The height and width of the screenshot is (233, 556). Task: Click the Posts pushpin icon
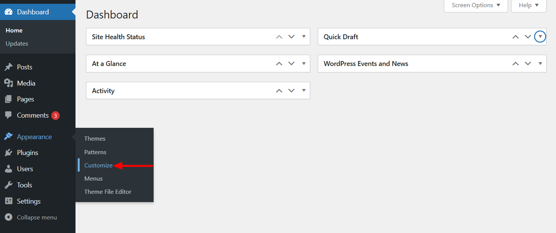pos(8,67)
